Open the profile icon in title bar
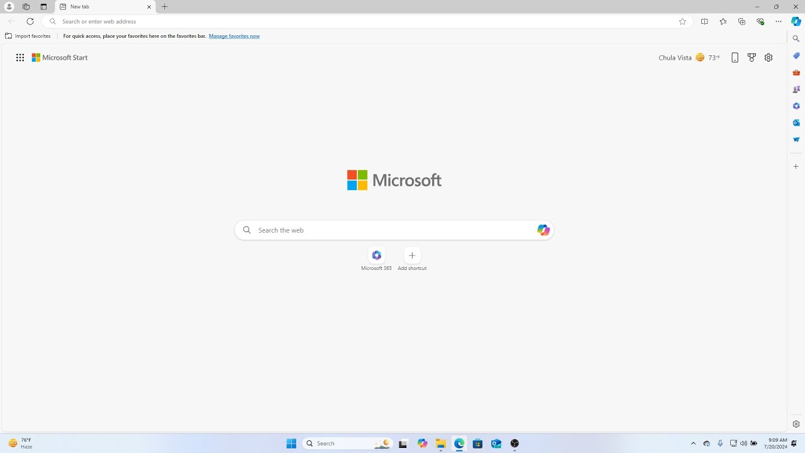 click(9, 6)
